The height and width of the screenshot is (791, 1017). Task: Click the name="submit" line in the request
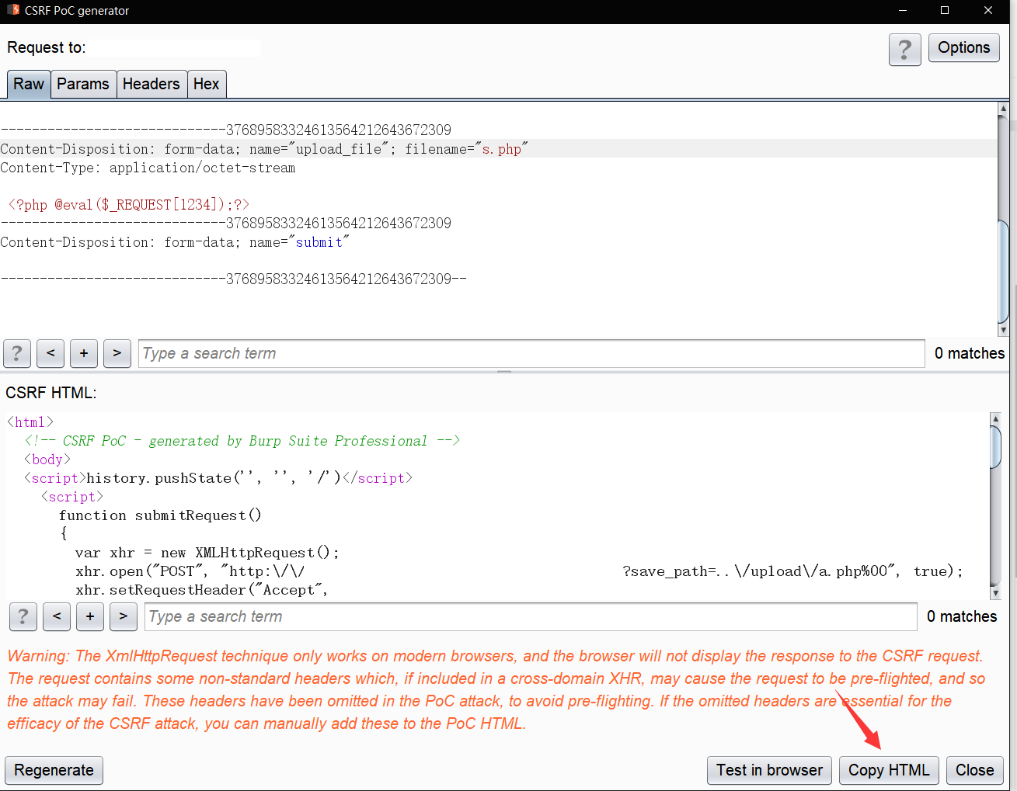(175, 242)
